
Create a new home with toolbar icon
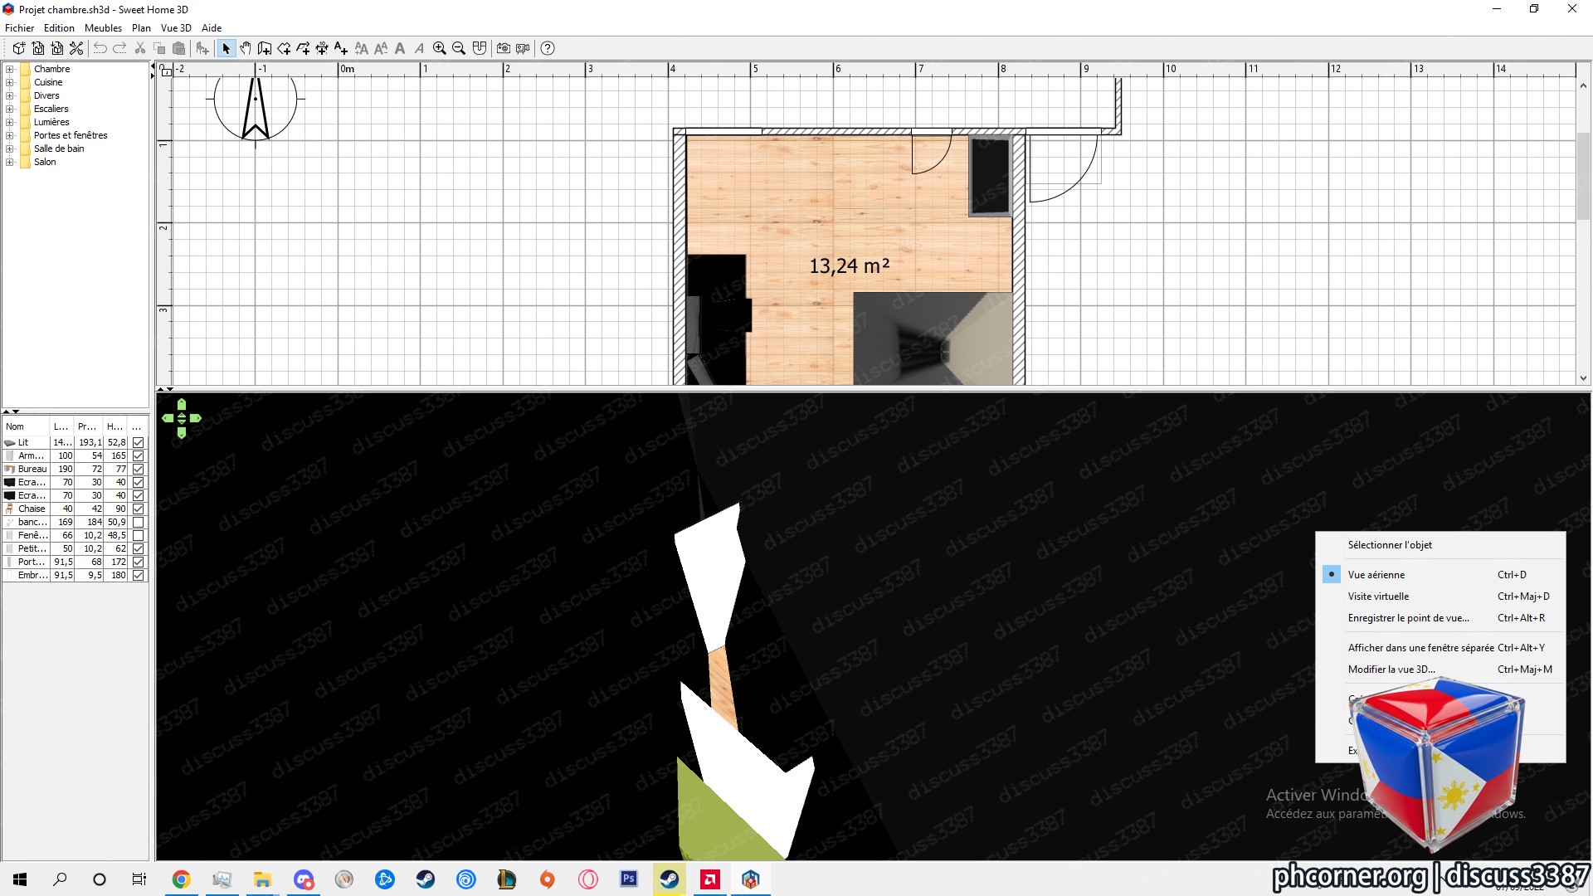coord(18,48)
